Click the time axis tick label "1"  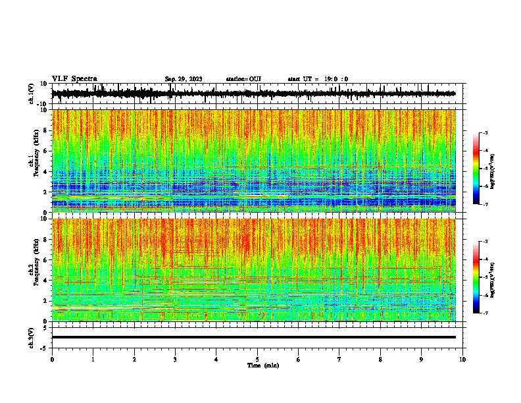click(x=93, y=360)
